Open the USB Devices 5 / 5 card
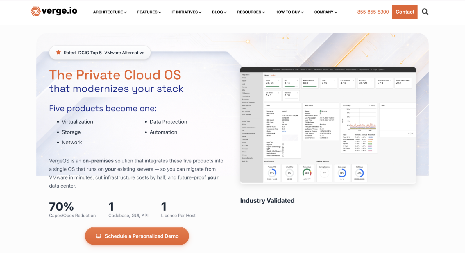The height and width of the screenshot is (253, 465). click(x=273, y=95)
